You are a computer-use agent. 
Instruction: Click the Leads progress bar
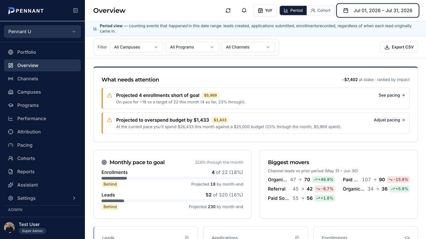(172, 201)
